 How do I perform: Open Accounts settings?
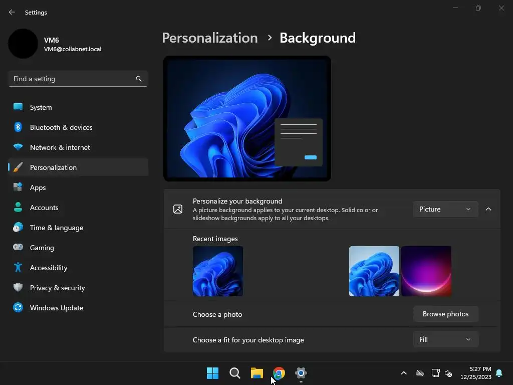[78, 207]
